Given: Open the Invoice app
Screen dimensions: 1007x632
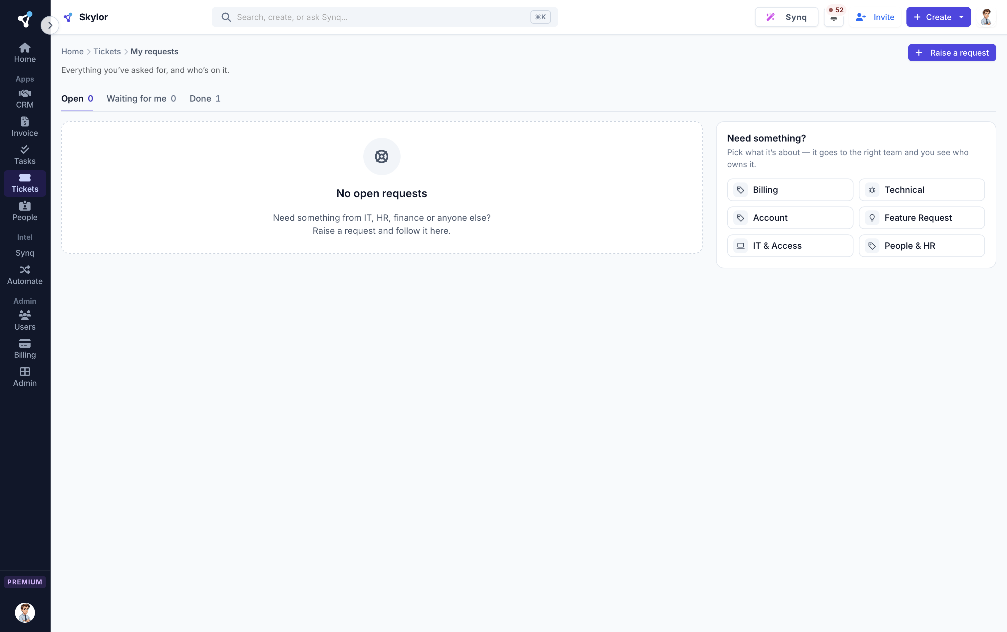Looking at the screenshot, I should (x=25, y=127).
